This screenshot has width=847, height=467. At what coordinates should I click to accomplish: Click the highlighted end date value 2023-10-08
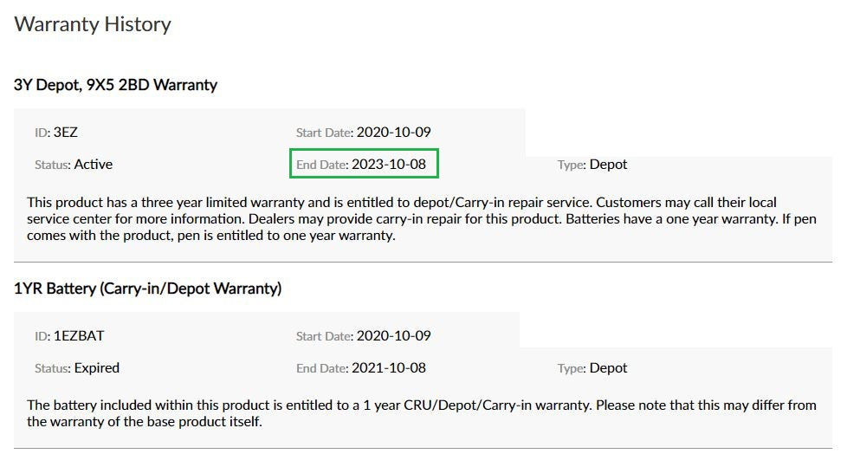(389, 164)
